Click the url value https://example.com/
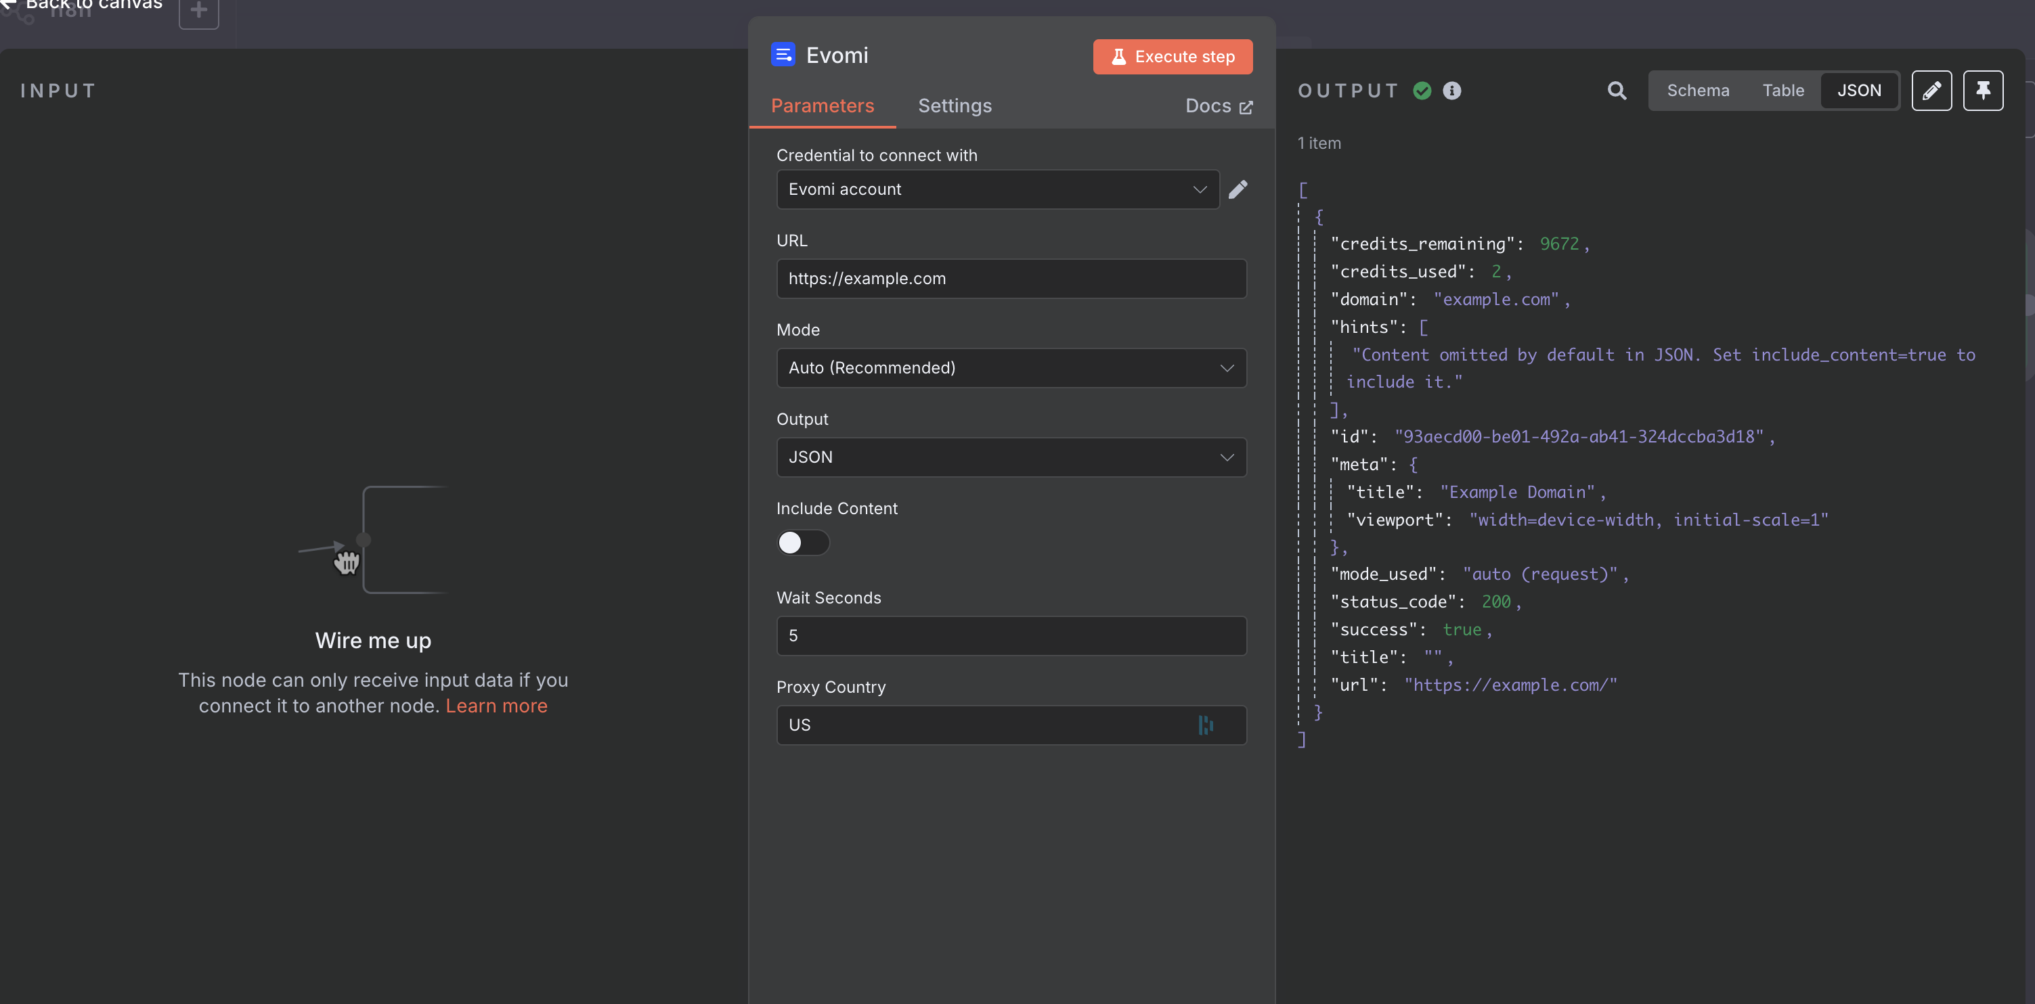 tap(1510, 685)
